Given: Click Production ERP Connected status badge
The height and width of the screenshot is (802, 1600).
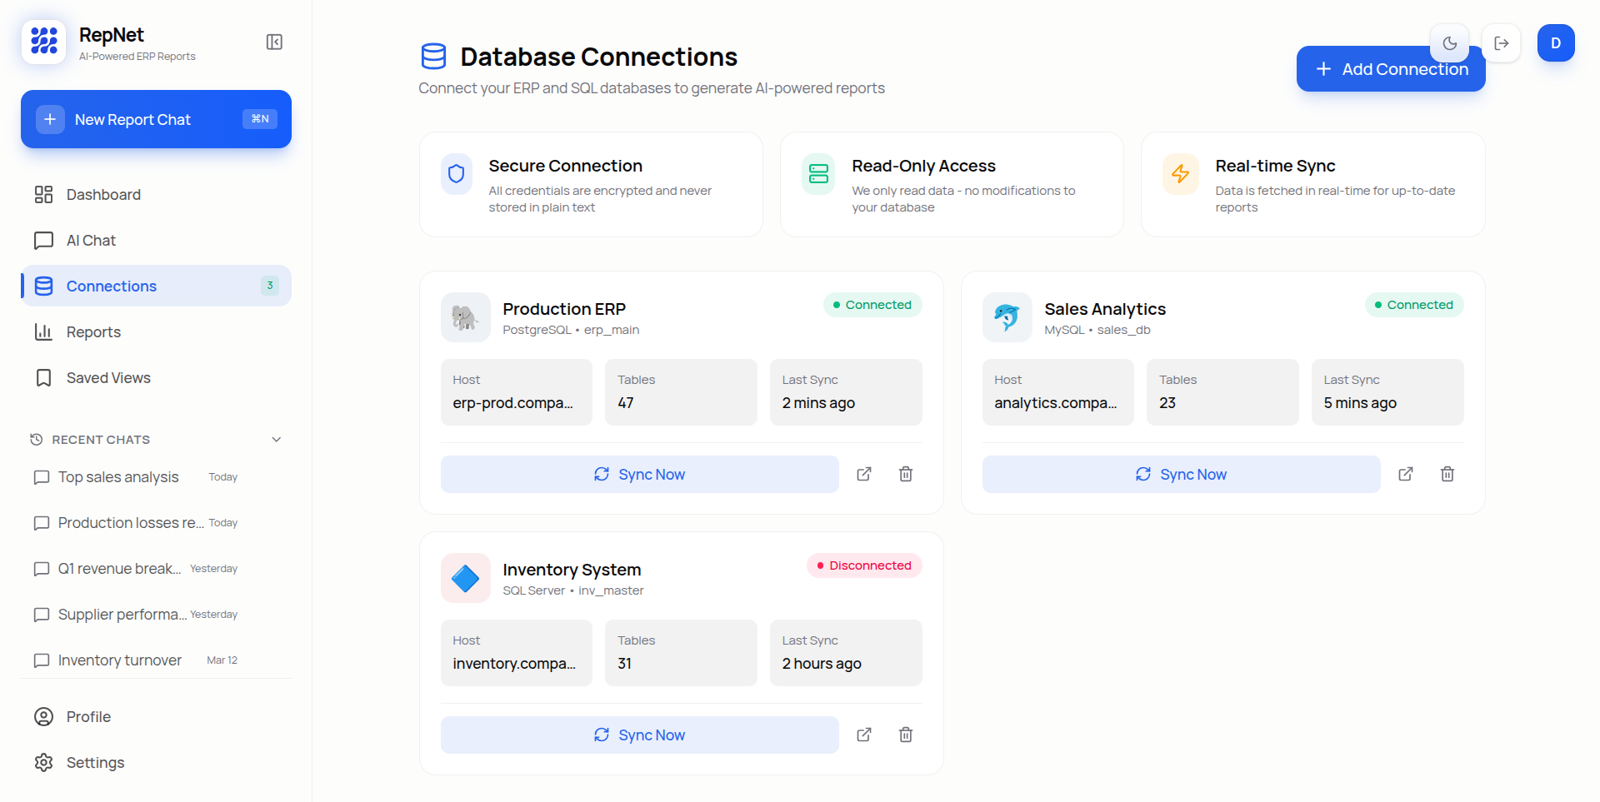Looking at the screenshot, I should tap(872, 305).
